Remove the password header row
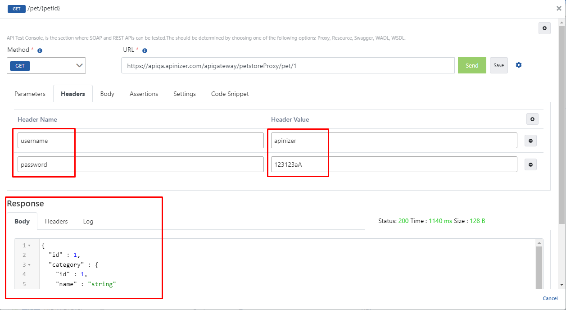The width and height of the screenshot is (566, 310). coord(530,165)
